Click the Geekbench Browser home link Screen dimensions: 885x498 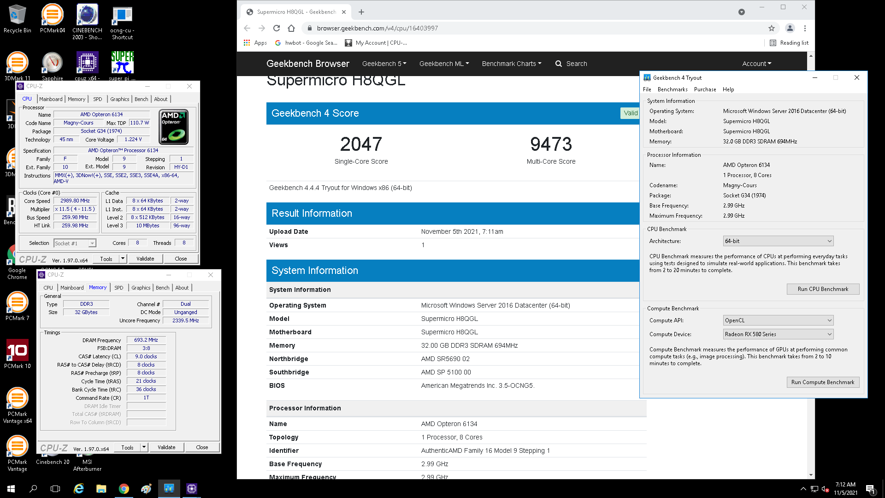(308, 64)
